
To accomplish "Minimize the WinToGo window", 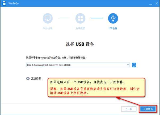I will [151, 4].
